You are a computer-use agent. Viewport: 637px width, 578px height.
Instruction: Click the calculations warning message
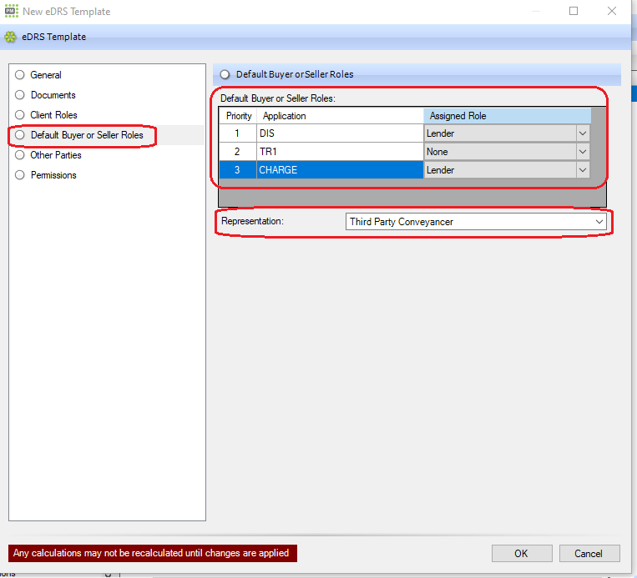152,553
